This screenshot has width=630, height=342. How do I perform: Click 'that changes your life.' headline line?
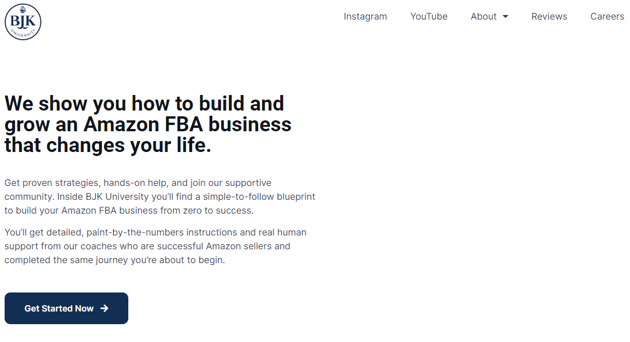[x=108, y=145]
